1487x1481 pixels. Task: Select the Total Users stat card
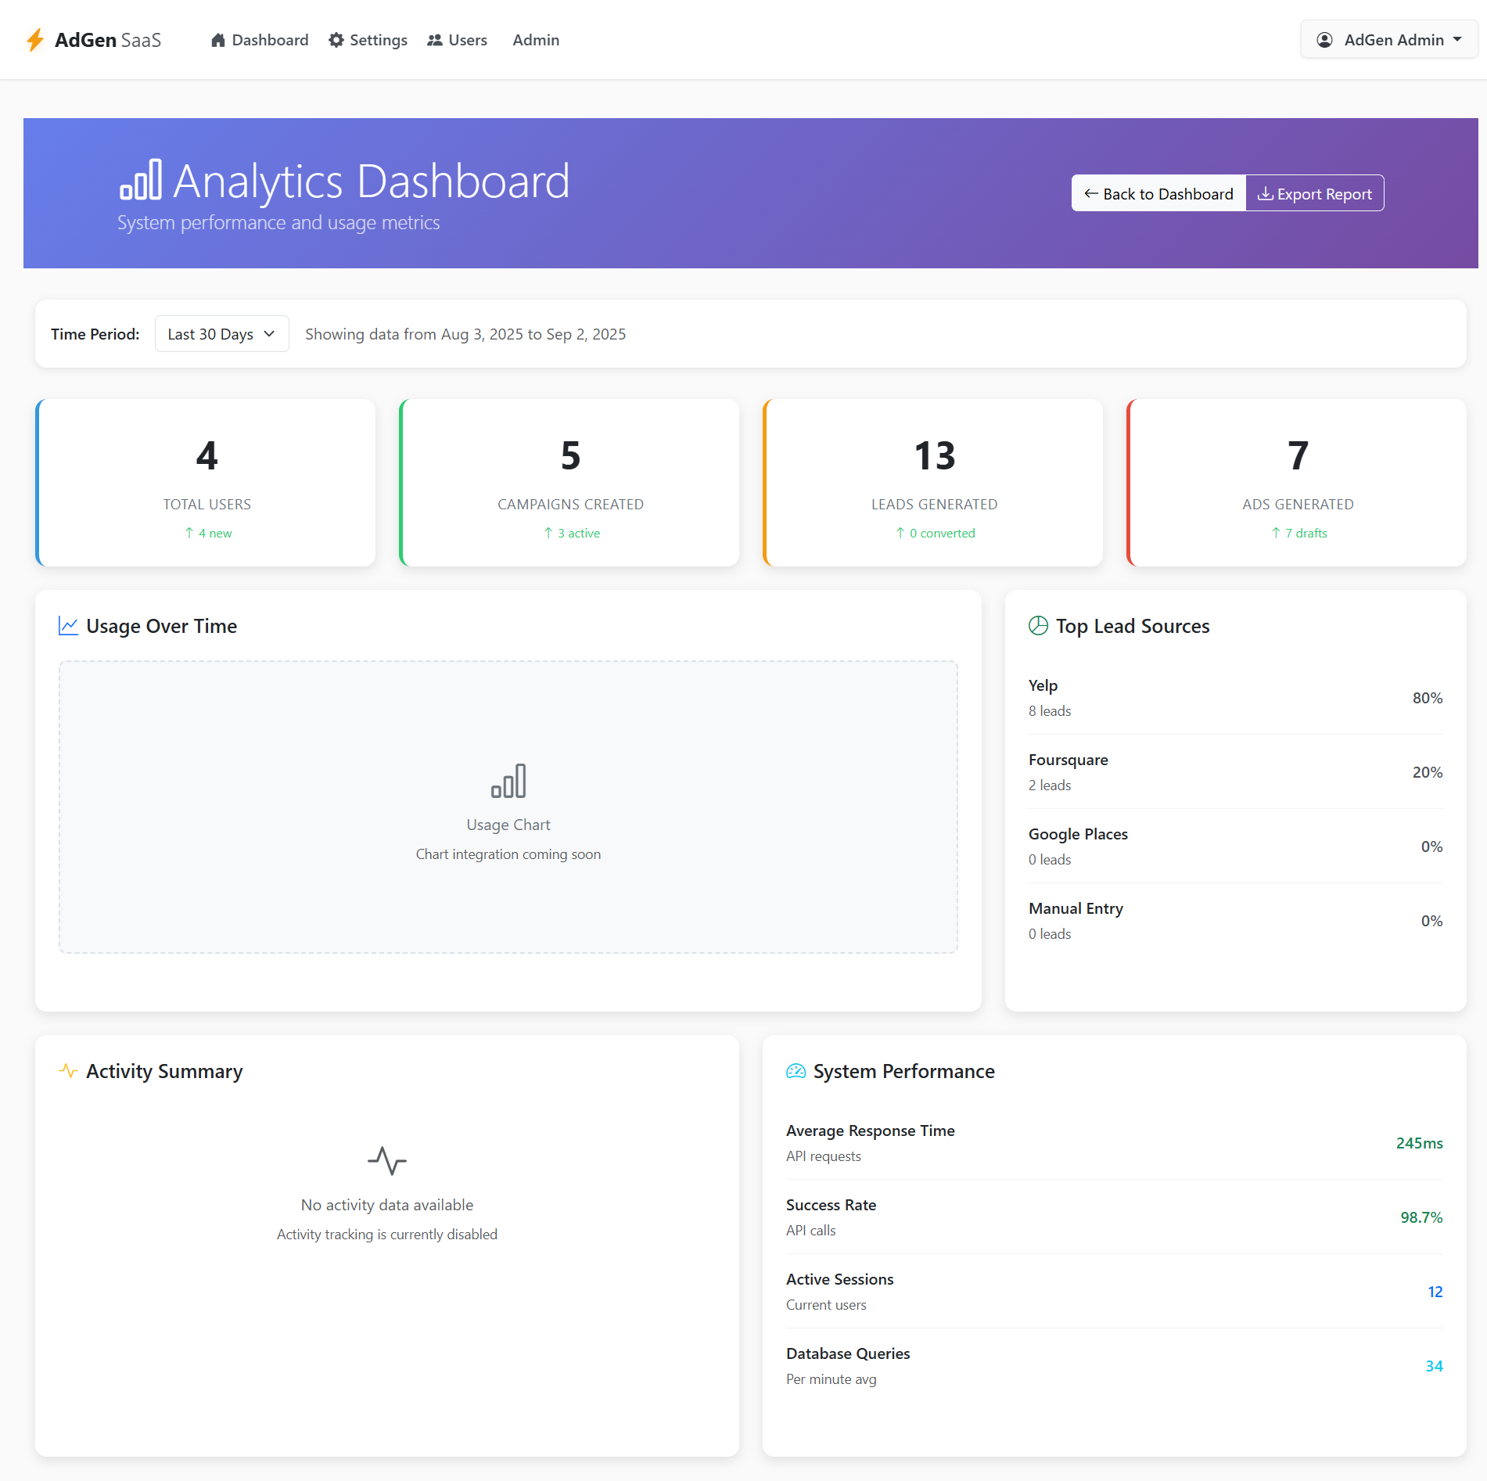[x=206, y=483]
